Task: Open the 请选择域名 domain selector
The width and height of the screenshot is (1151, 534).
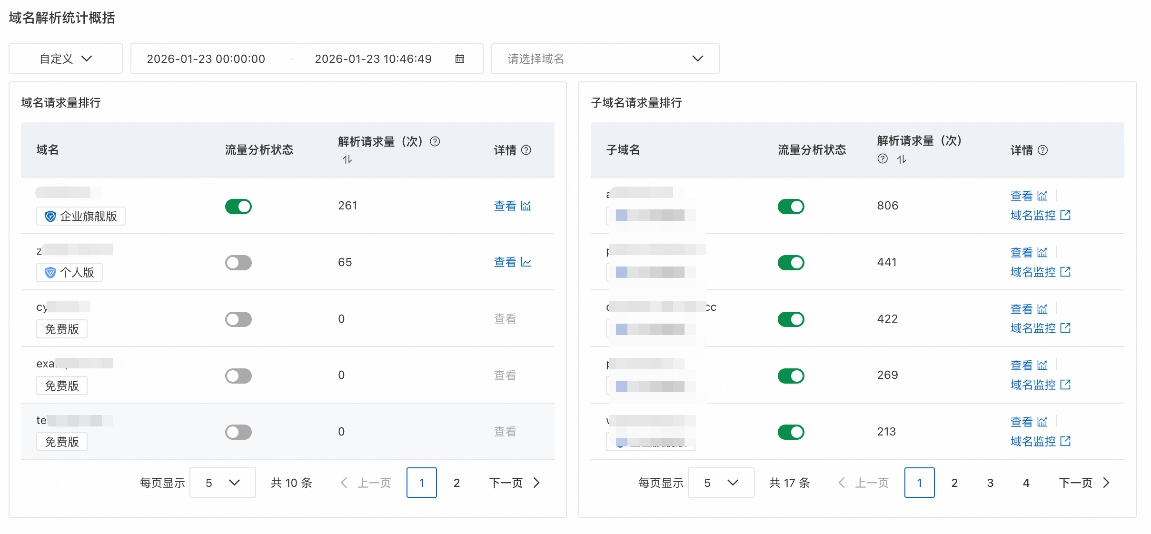Action: (x=605, y=59)
